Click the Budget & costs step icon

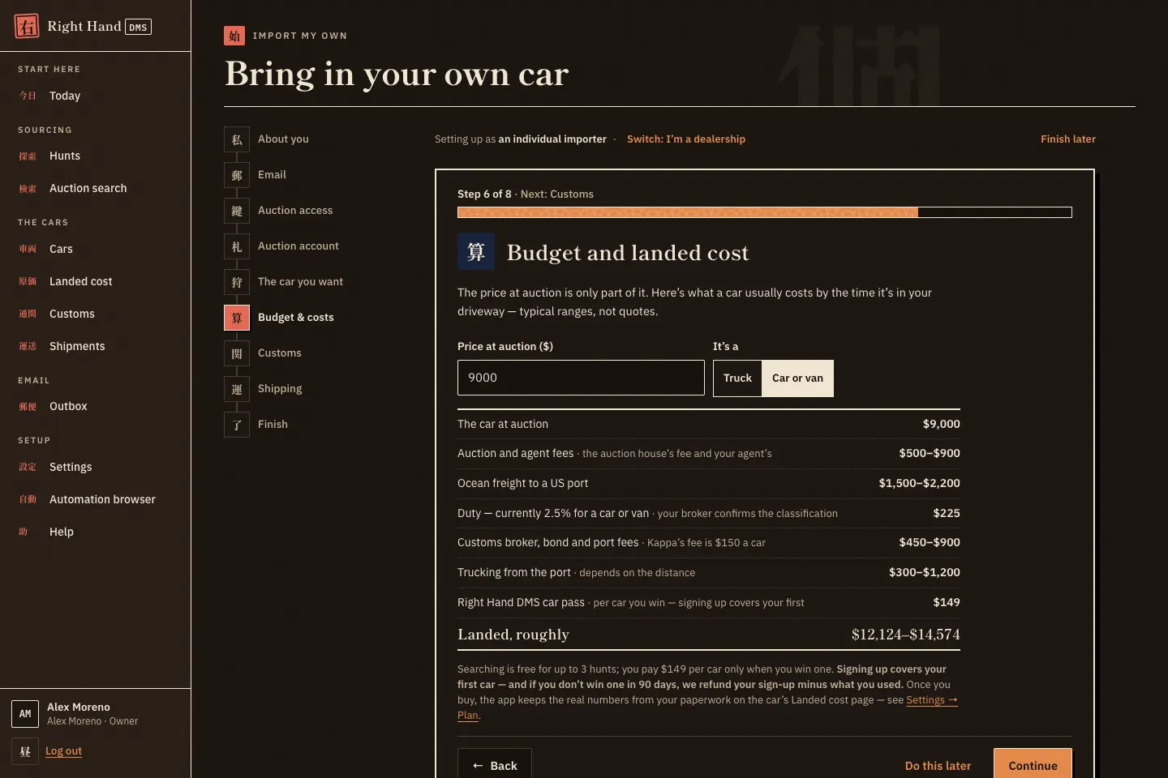point(237,318)
